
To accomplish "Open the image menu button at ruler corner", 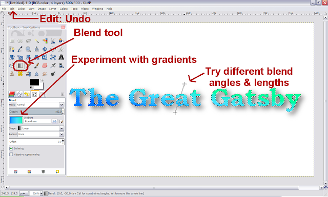I will coord(2,13).
